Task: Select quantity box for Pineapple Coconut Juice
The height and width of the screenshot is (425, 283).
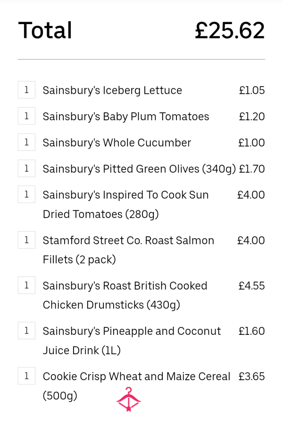Action: (x=26, y=331)
